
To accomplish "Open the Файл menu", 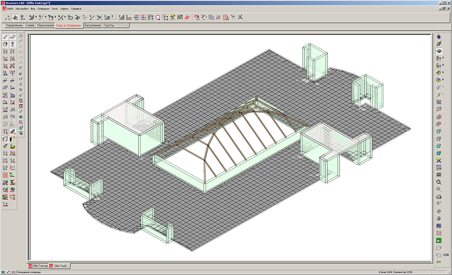I will click(10, 9).
